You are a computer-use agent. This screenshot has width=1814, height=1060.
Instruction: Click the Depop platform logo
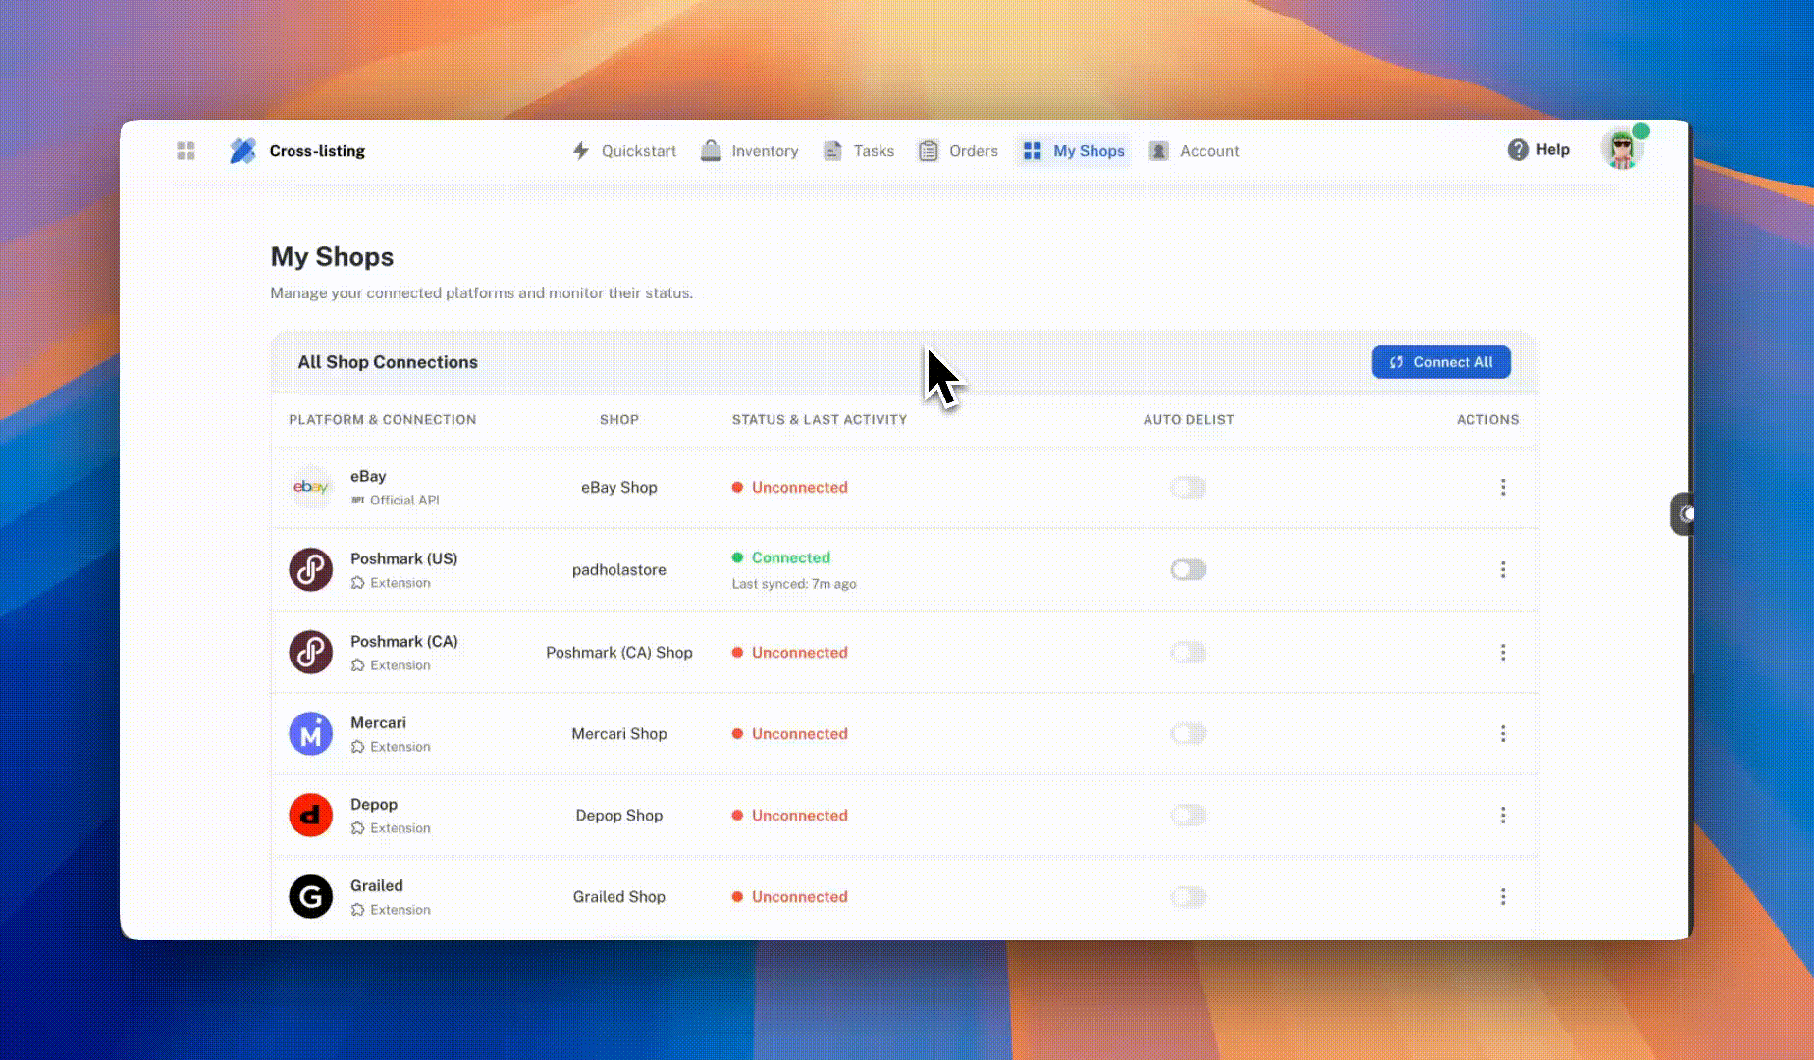[310, 816]
